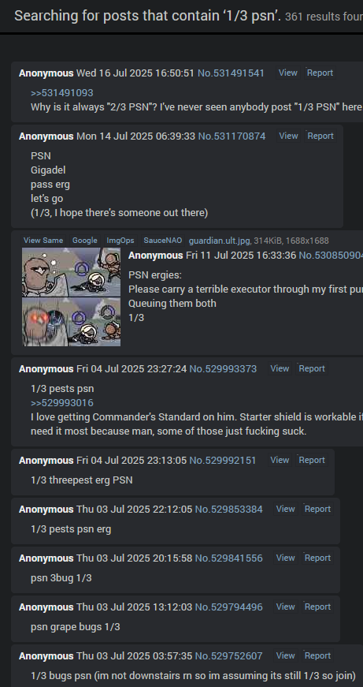The width and height of the screenshot is (363, 687).
Task: Click View on post No.531491541
Action: tap(287, 73)
